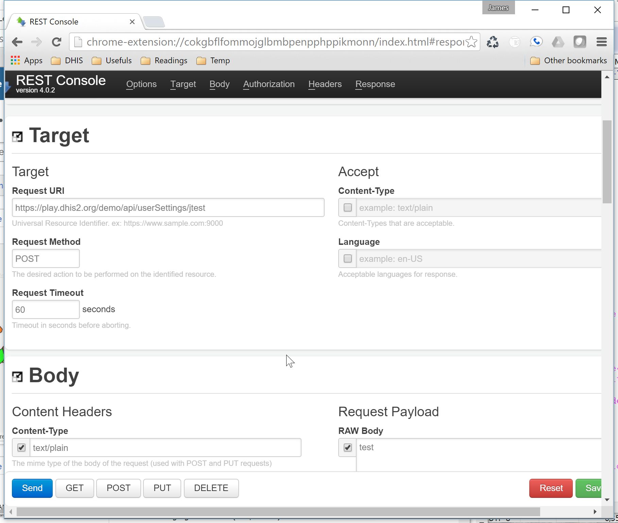
Task: Click the browser back arrow
Action: tap(17, 42)
